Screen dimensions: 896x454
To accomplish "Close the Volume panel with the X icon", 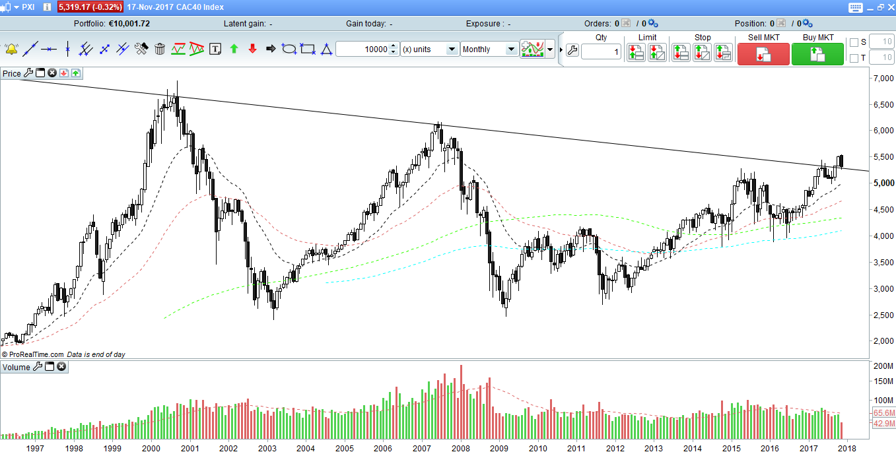I will click(61, 367).
